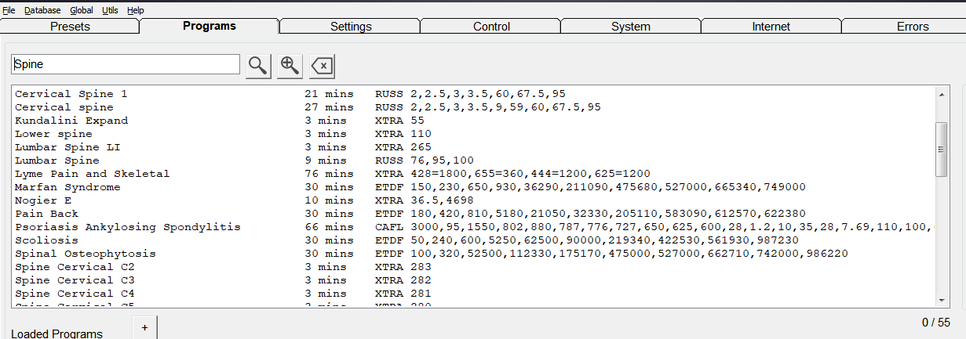
Task: Click the program list scroll down arrow
Action: [942, 301]
